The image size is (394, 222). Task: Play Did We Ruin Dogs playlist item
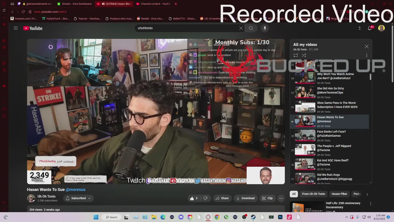point(329,179)
